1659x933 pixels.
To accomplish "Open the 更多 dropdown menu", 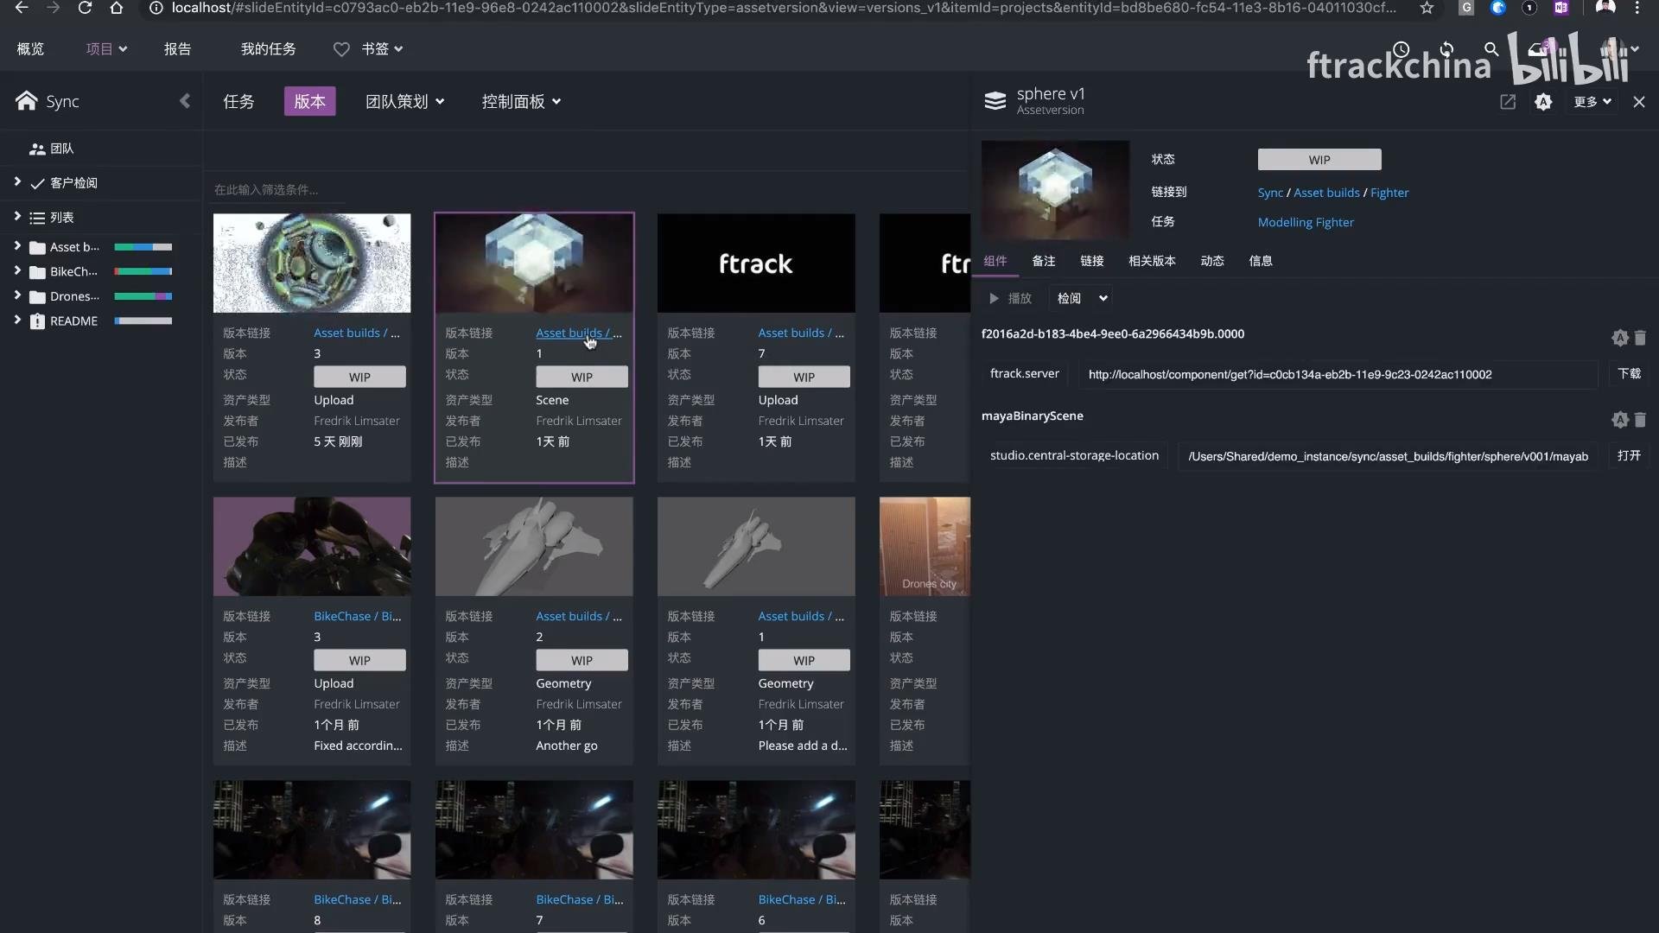I will pos(1592,102).
